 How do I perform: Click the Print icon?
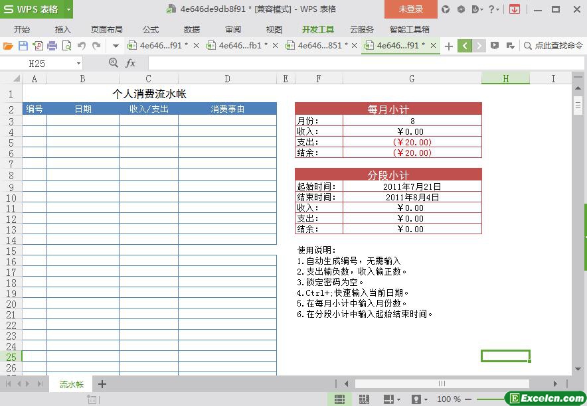click(x=52, y=46)
